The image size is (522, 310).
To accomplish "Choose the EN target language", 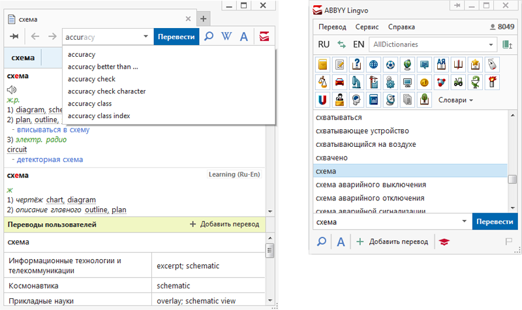I will point(358,44).
